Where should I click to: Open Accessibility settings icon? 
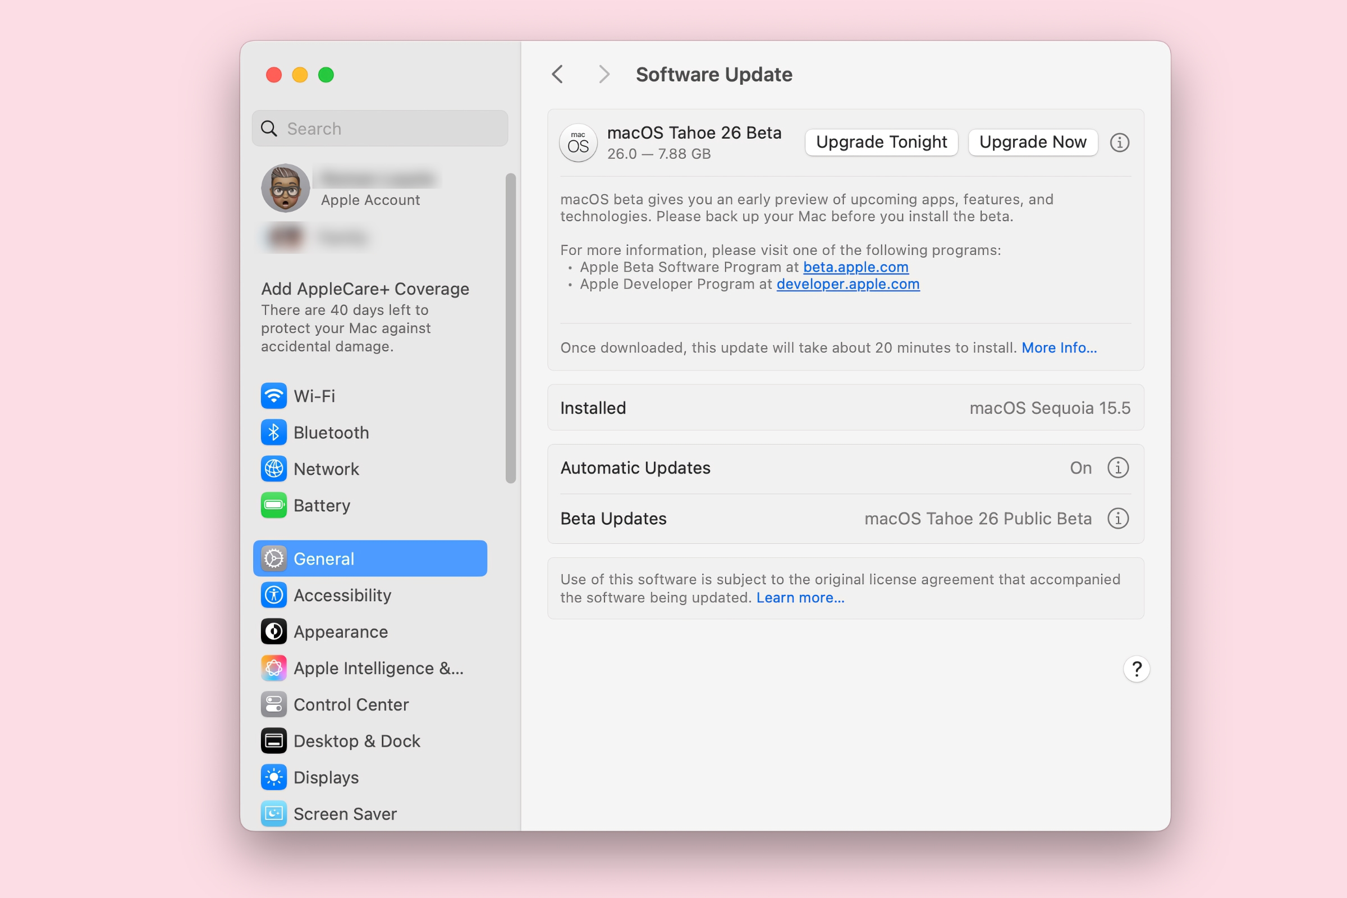point(274,595)
